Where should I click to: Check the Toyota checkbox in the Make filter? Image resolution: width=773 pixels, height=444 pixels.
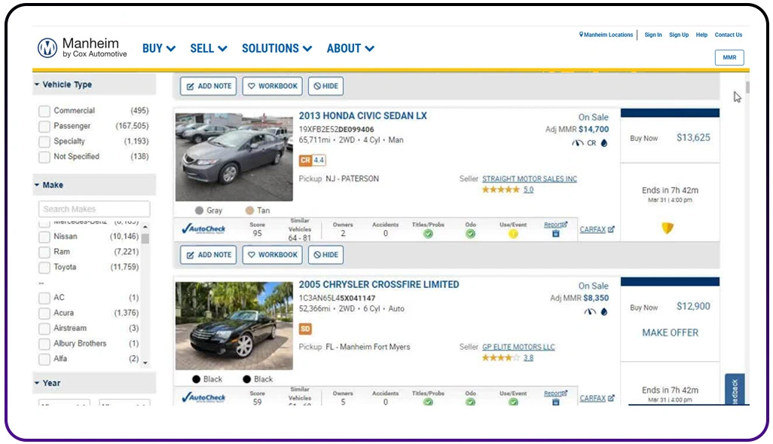point(44,267)
